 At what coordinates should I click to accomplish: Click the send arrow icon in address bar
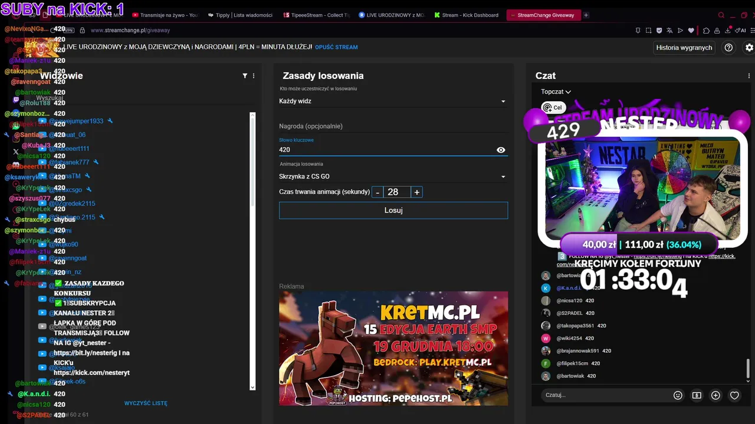[x=680, y=30]
